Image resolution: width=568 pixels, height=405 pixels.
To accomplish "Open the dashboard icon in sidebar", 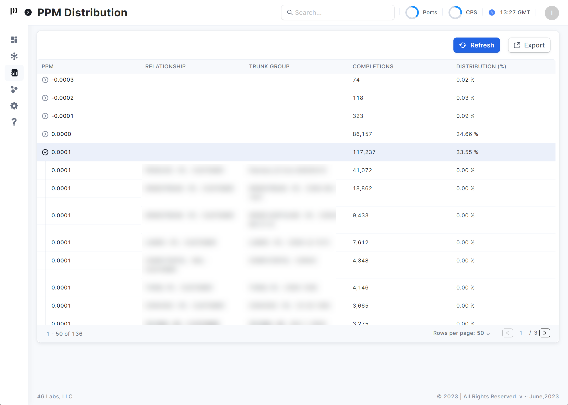I will [14, 40].
